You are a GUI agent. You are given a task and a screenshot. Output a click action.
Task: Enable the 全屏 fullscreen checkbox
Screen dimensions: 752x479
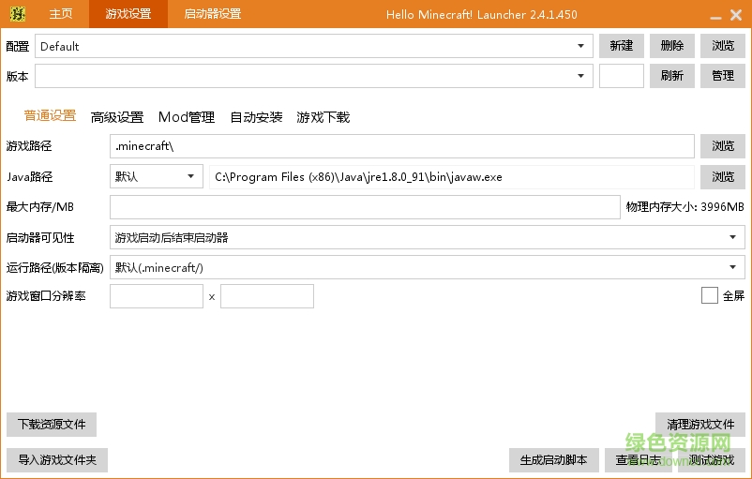[710, 295]
